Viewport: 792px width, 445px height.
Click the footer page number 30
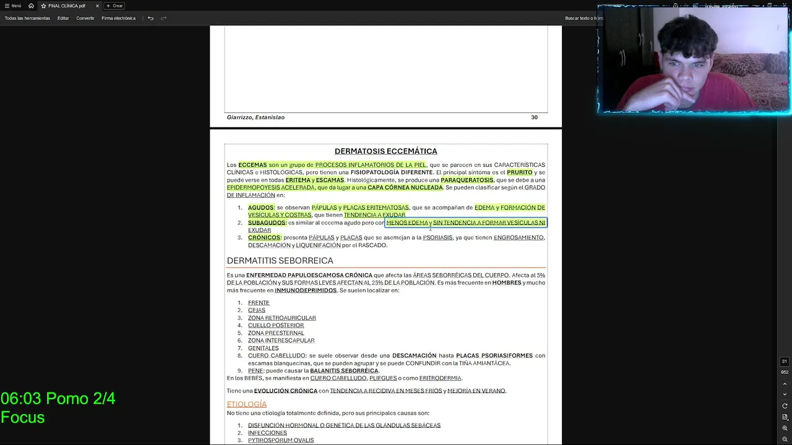[534, 117]
